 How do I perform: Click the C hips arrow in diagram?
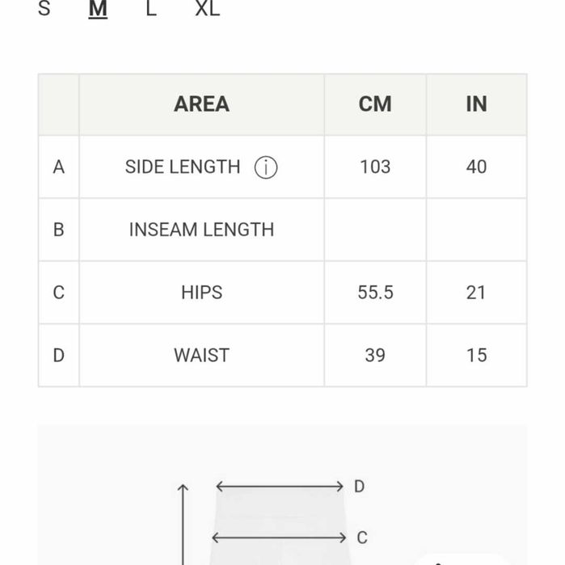pyautogui.click(x=279, y=538)
